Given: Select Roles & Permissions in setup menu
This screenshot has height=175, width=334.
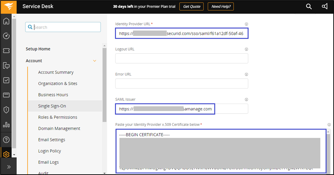Looking at the screenshot, I should (58, 117).
